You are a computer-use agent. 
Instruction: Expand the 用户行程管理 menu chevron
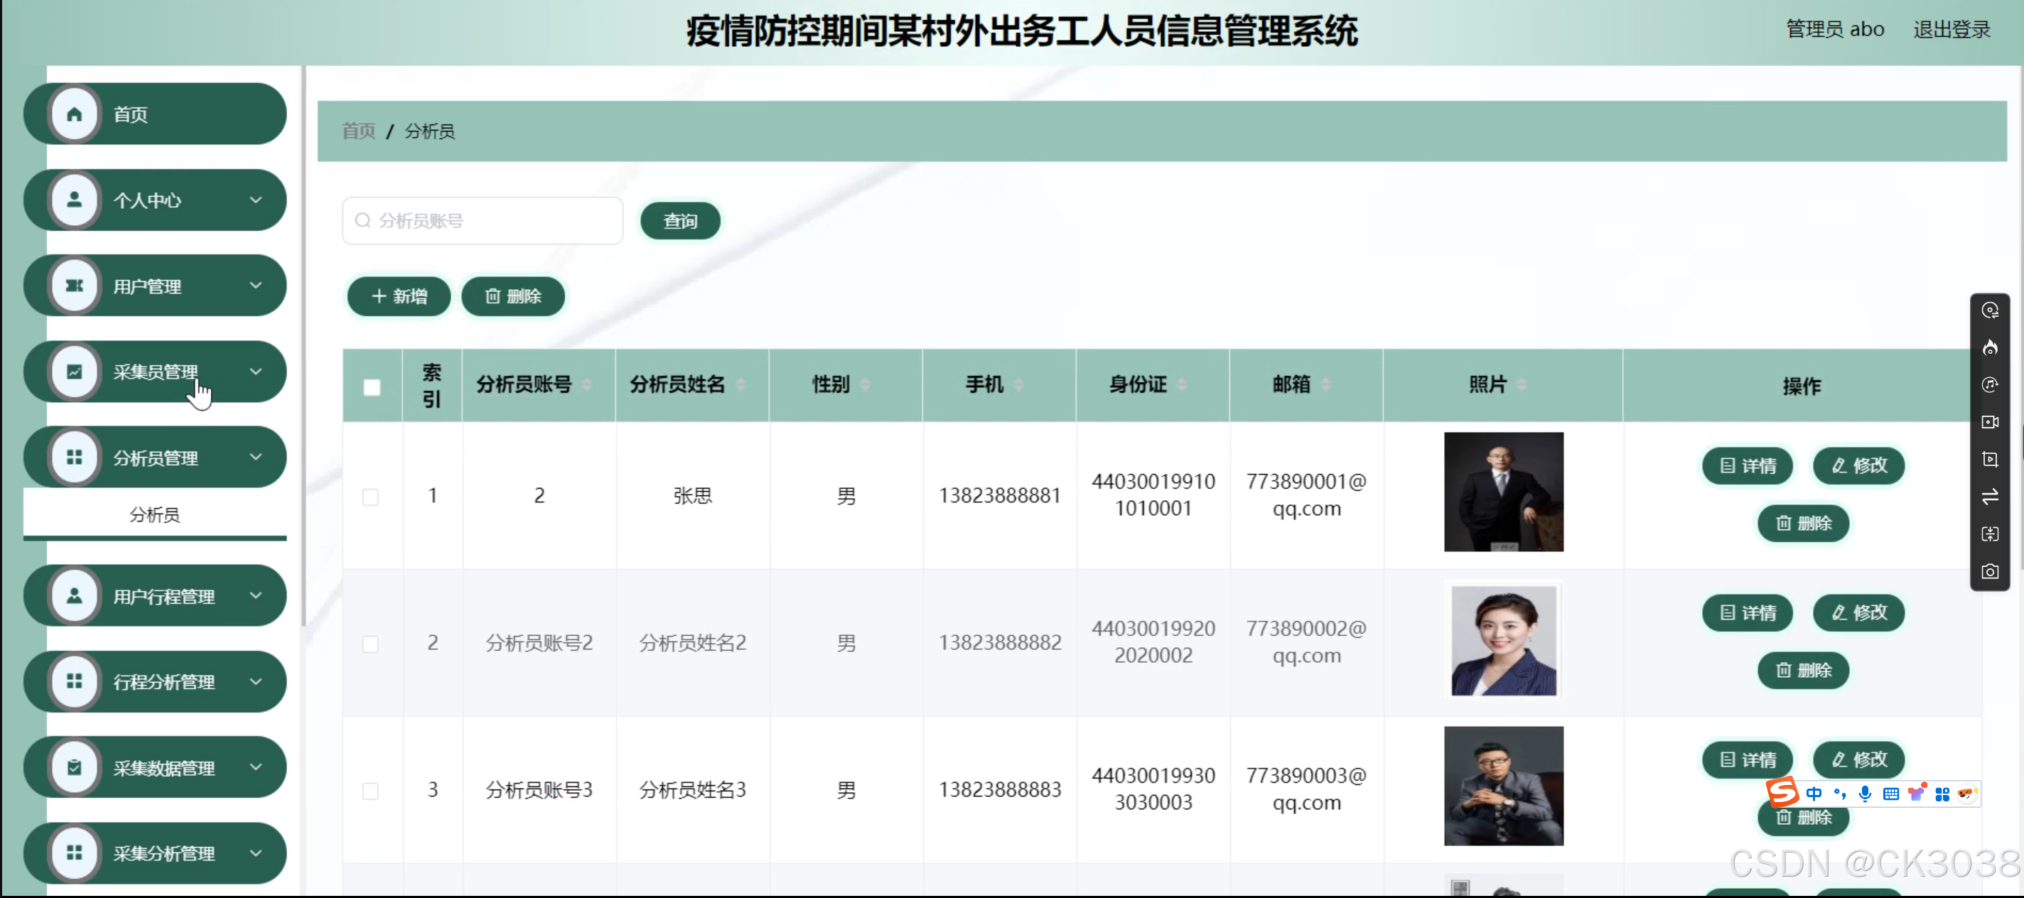[x=255, y=595]
